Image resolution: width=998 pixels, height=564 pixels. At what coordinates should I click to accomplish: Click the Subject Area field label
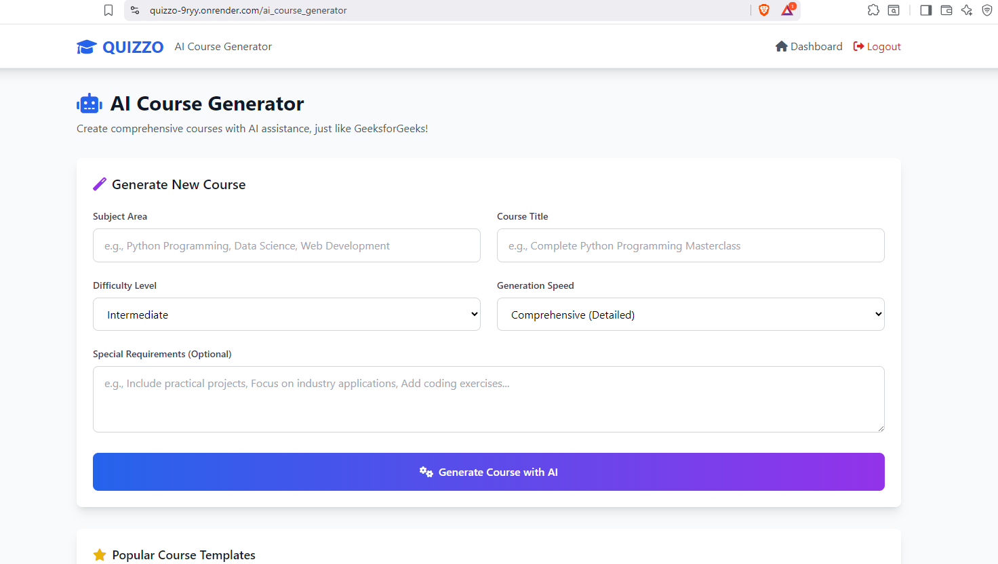(120, 216)
